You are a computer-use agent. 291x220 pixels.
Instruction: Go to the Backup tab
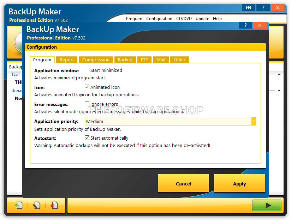click(x=125, y=60)
